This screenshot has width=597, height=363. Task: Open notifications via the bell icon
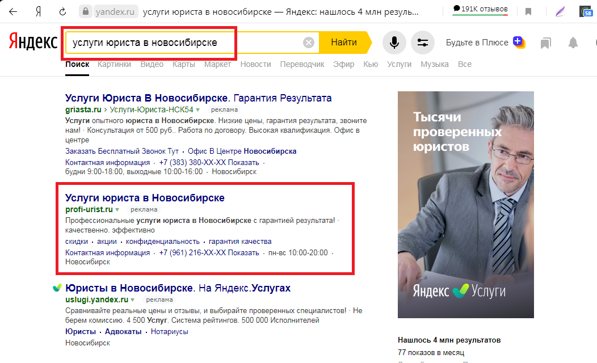coord(573,43)
